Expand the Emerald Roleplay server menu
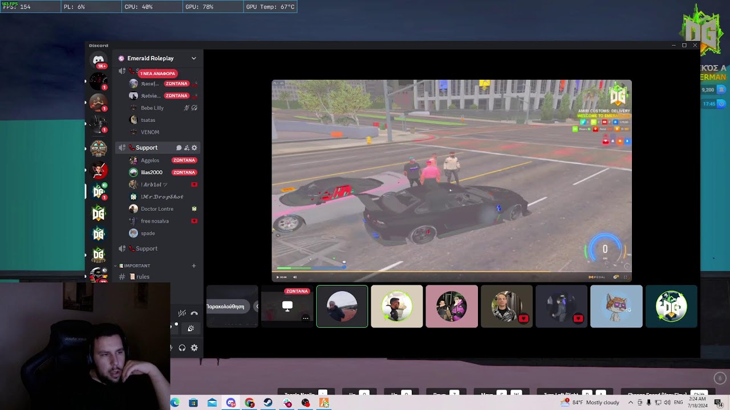 (193, 58)
